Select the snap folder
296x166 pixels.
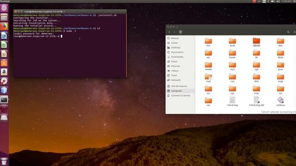click(x=281, y=78)
